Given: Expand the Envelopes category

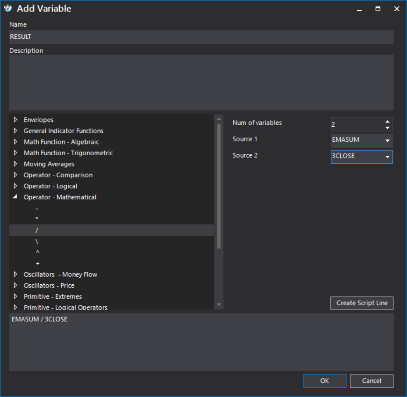Looking at the screenshot, I should [16, 120].
